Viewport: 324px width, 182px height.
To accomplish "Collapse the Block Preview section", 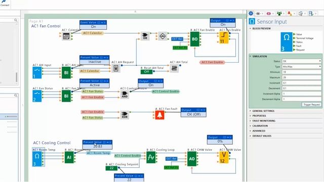I will click(x=251, y=28).
